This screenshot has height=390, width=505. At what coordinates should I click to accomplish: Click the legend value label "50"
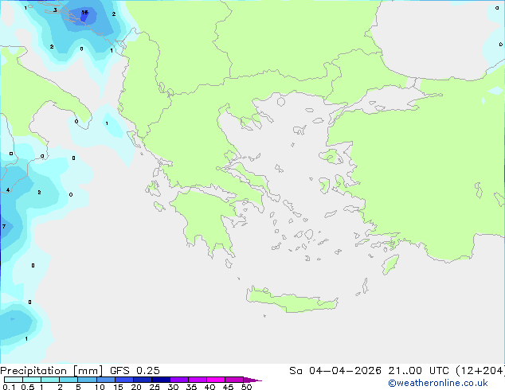tap(246, 387)
